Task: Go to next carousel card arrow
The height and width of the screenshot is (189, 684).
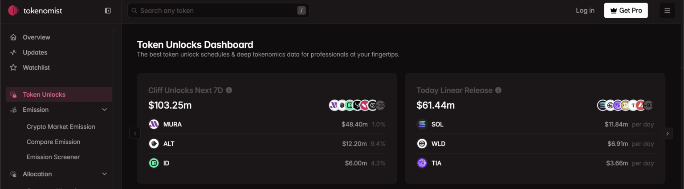Action: click(x=667, y=133)
